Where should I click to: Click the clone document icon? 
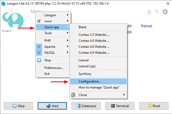(x=73, y=95)
